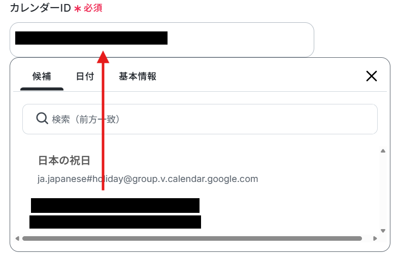
Task: Click the vertical scrollbar up arrow
Action: [x=383, y=151]
